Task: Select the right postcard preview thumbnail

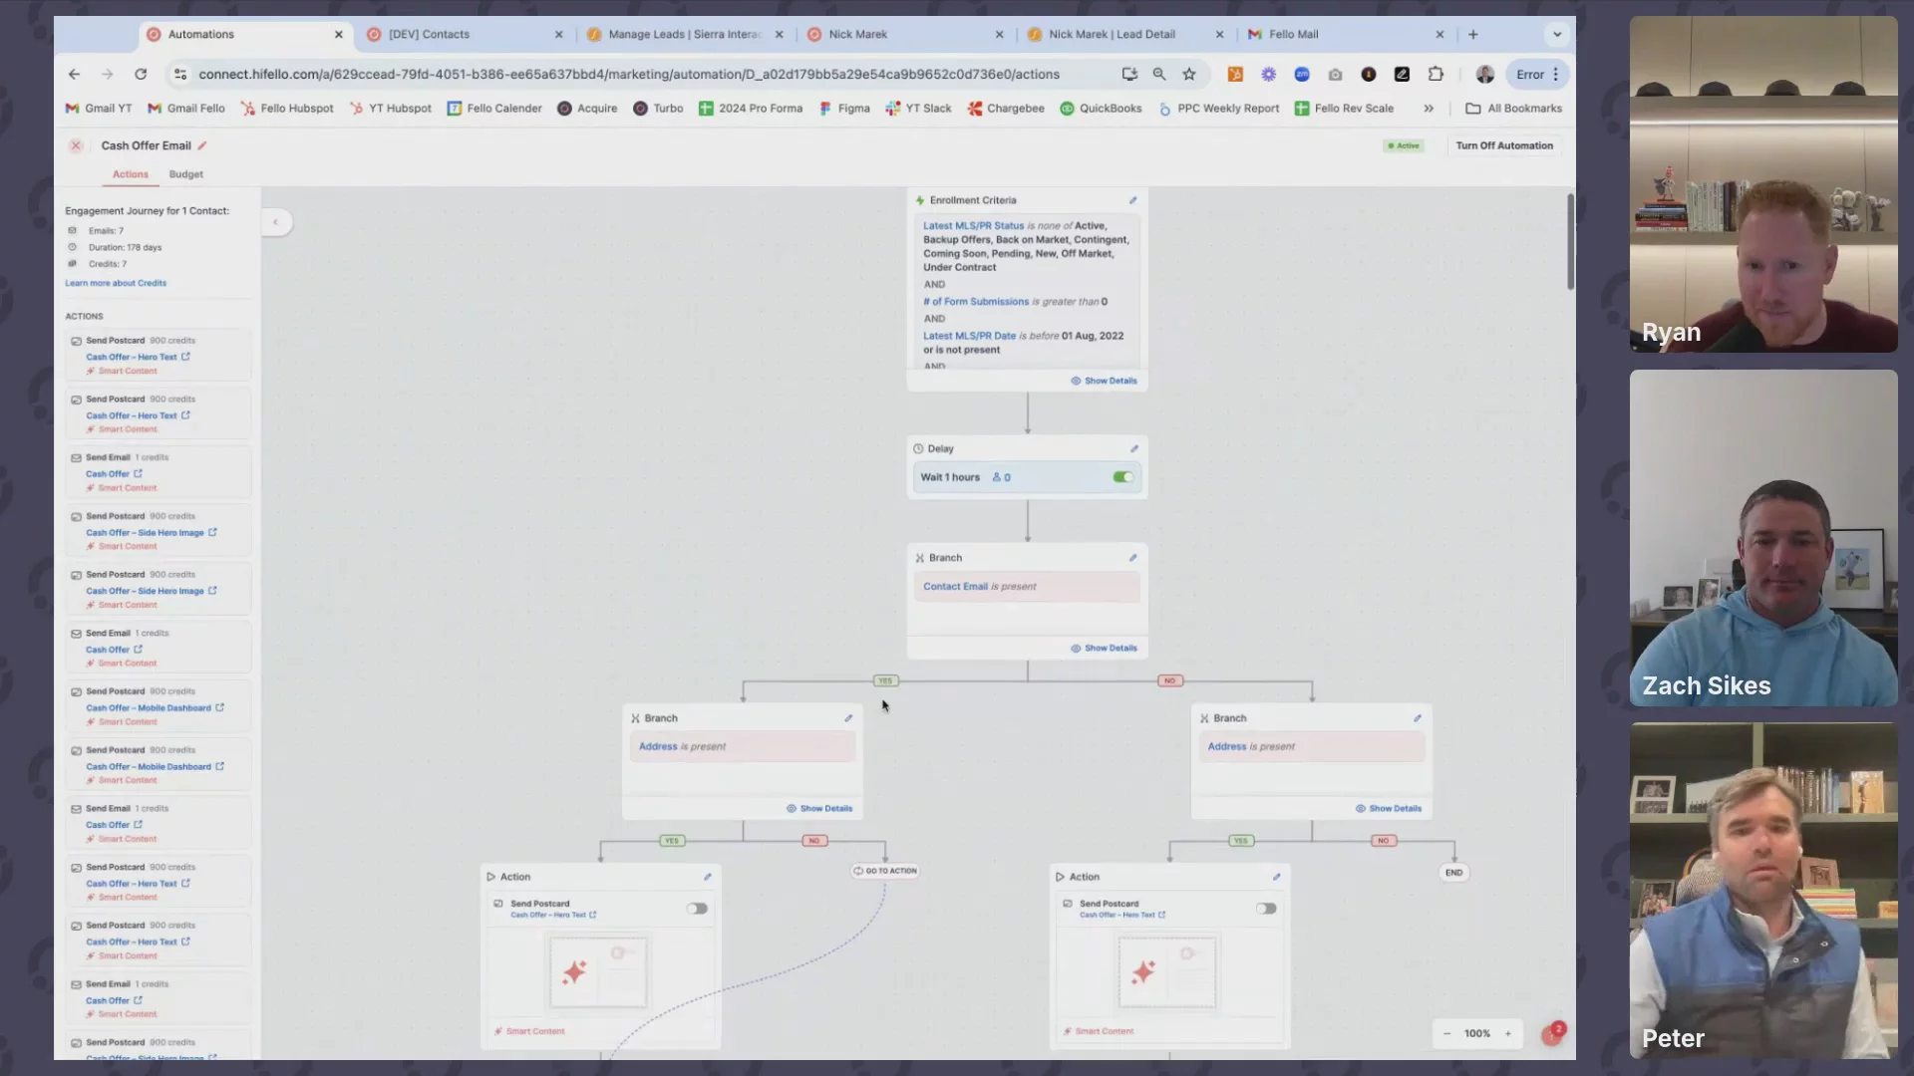Action: (1167, 971)
